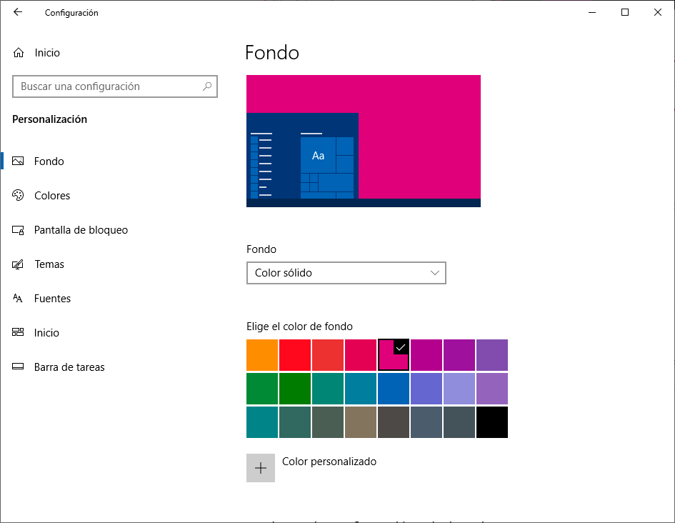Click the Barra de tareas icon
Screen dimensions: 675x523
pos(19,367)
